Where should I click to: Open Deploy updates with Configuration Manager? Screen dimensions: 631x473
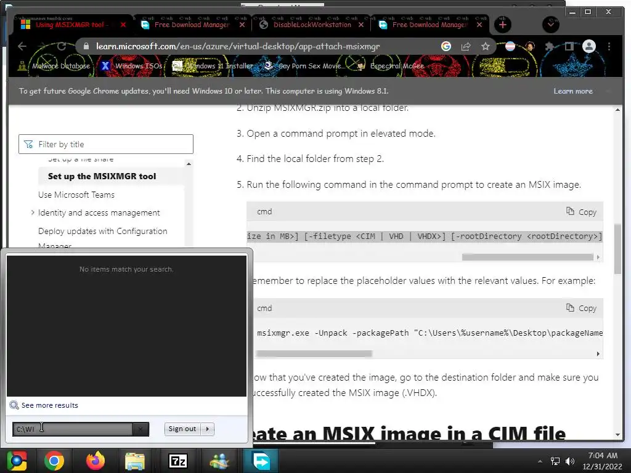[103, 238]
